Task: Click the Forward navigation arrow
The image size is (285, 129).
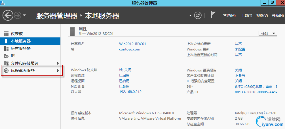Action: tap(18, 15)
